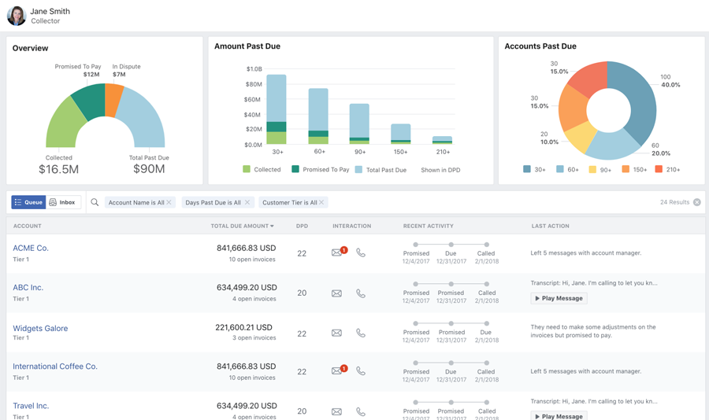
Task: Open International Coffee Co. email icon
Action: click(337, 370)
